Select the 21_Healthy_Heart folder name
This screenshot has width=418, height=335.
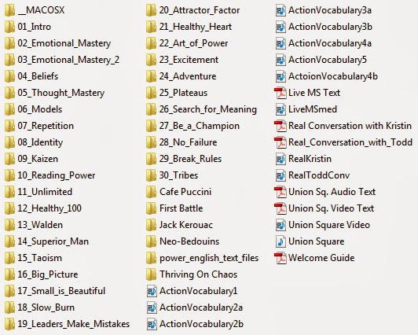coord(196,27)
